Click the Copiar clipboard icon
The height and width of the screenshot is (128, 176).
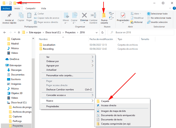click(21, 17)
